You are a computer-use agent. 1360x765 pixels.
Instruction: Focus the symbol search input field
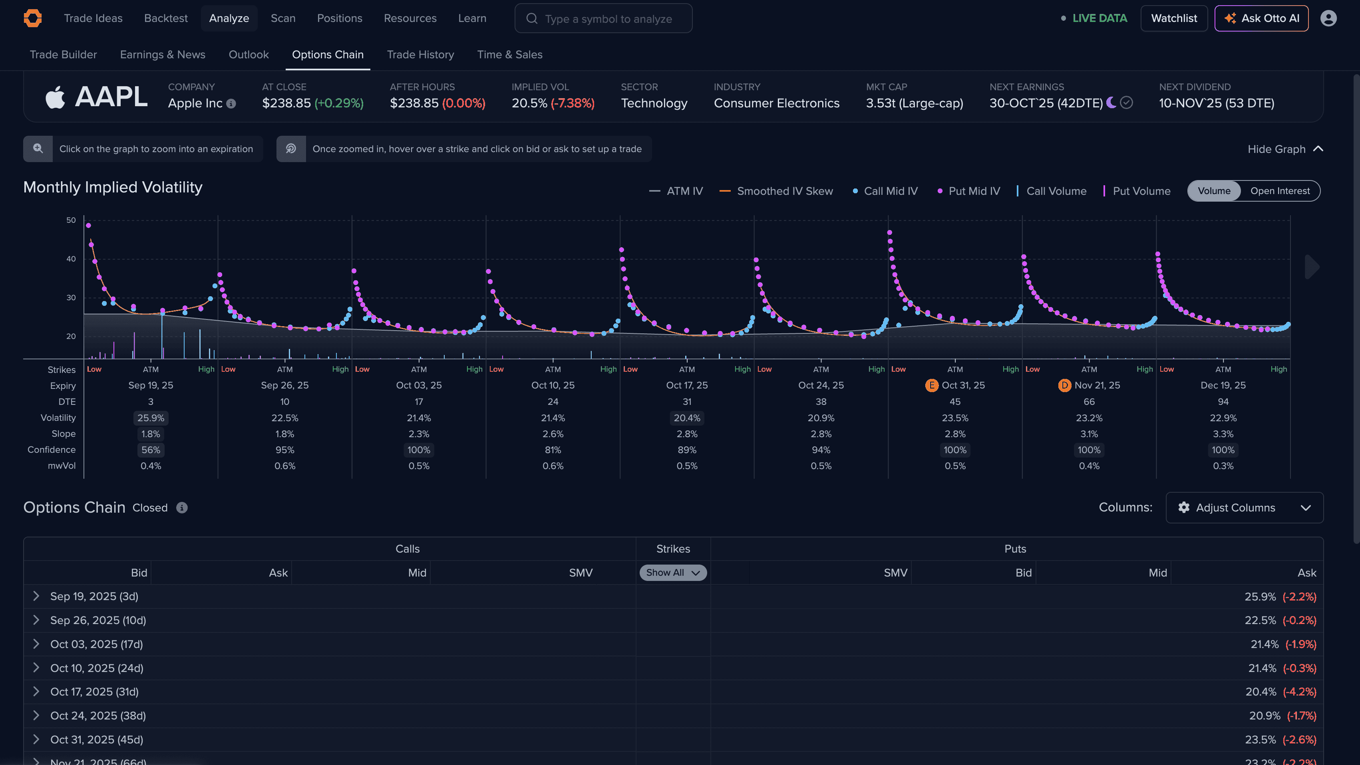[603, 18]
